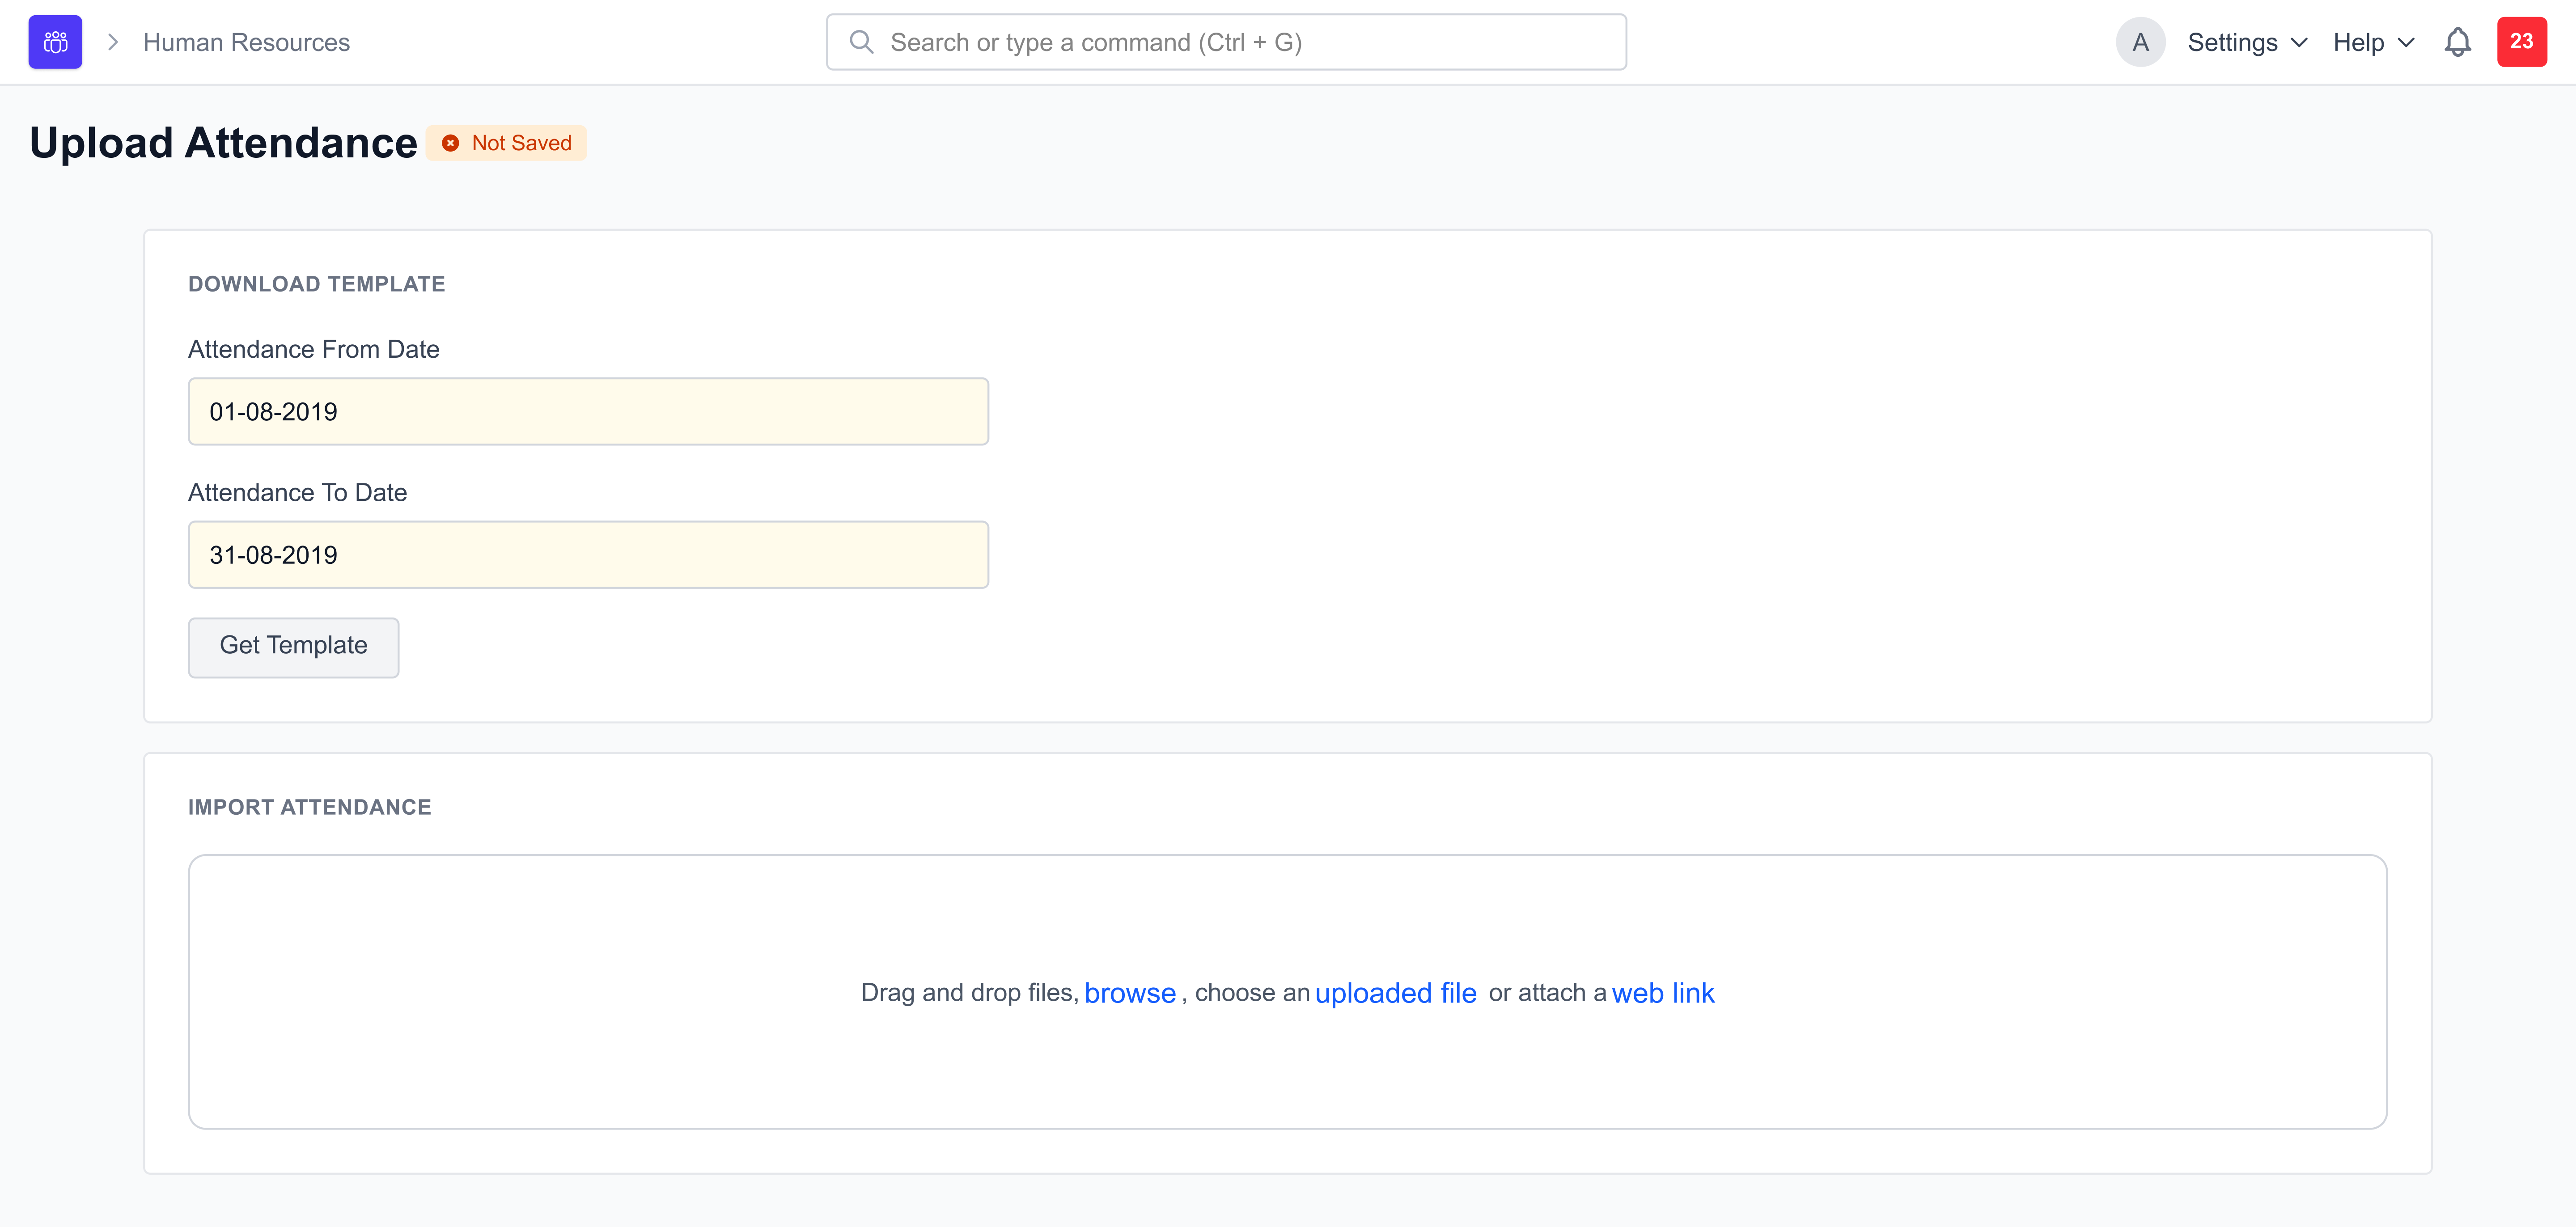Expand the Help dropdown

click(2372, 41)
